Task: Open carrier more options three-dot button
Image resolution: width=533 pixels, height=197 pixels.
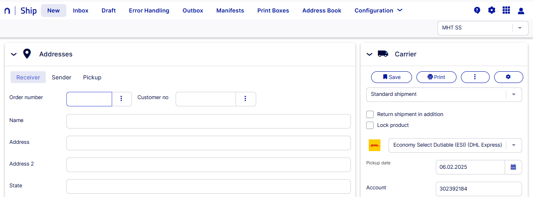Action: (475, 77)
